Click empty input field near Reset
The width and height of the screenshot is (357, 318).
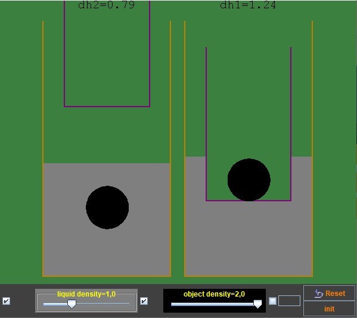289,301
